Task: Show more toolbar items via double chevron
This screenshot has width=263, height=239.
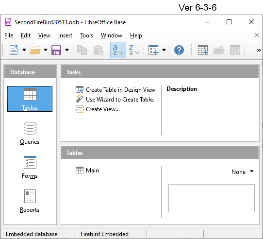Action: tap(259, 50)
